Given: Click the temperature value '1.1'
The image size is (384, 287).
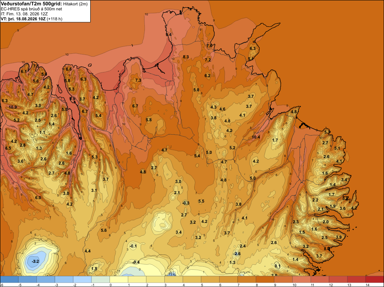Looking at the screenshot, I should click(x=42, y=133).
